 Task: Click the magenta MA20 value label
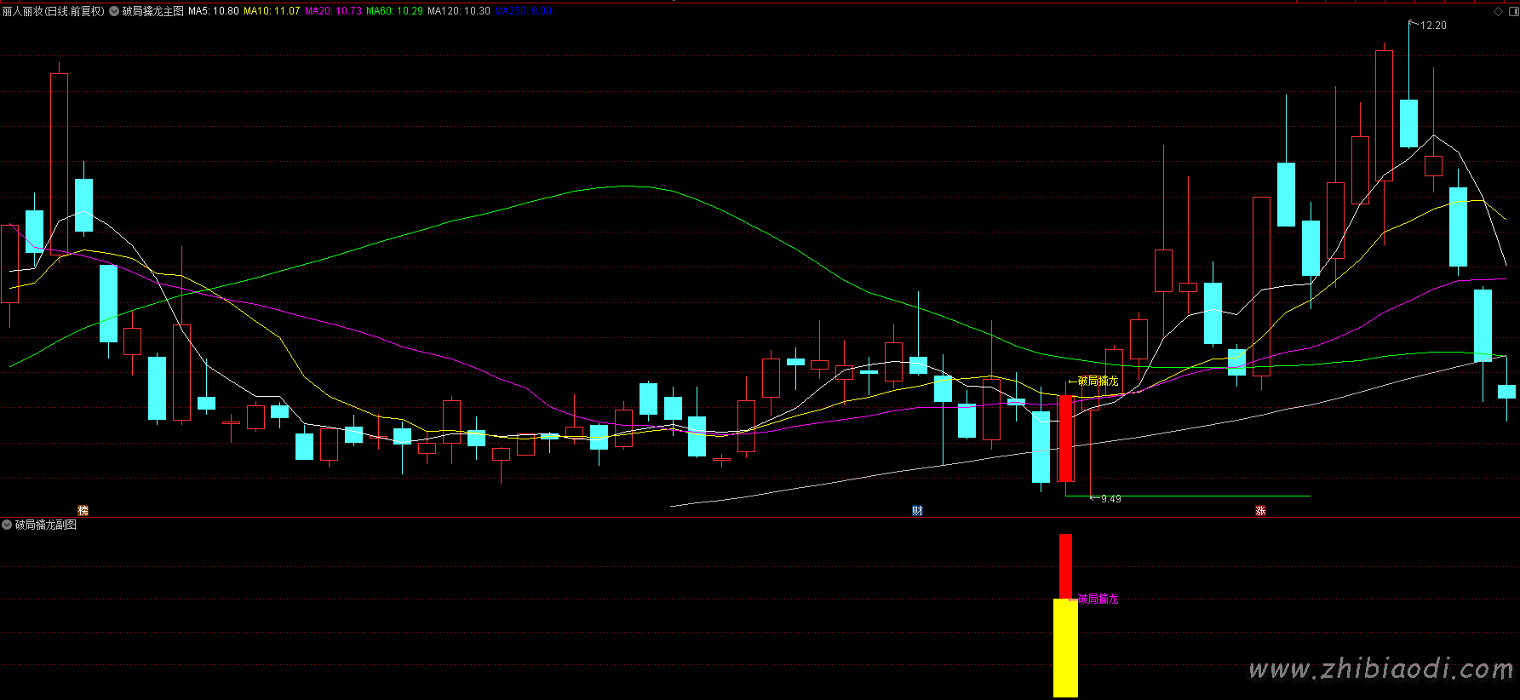pos(333,11)
